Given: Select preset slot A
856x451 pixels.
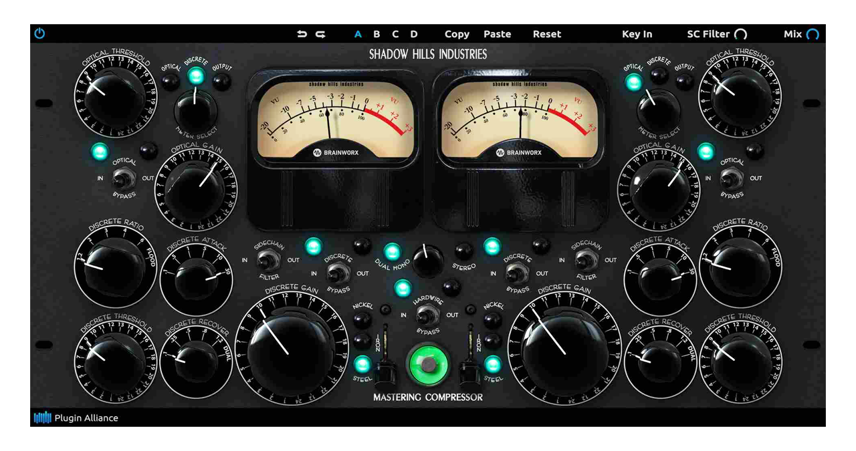Looking at the screenshot, I should (x=358, y=34).
